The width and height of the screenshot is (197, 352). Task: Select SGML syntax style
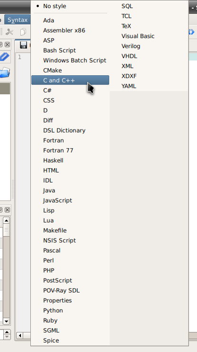point(70,331)
